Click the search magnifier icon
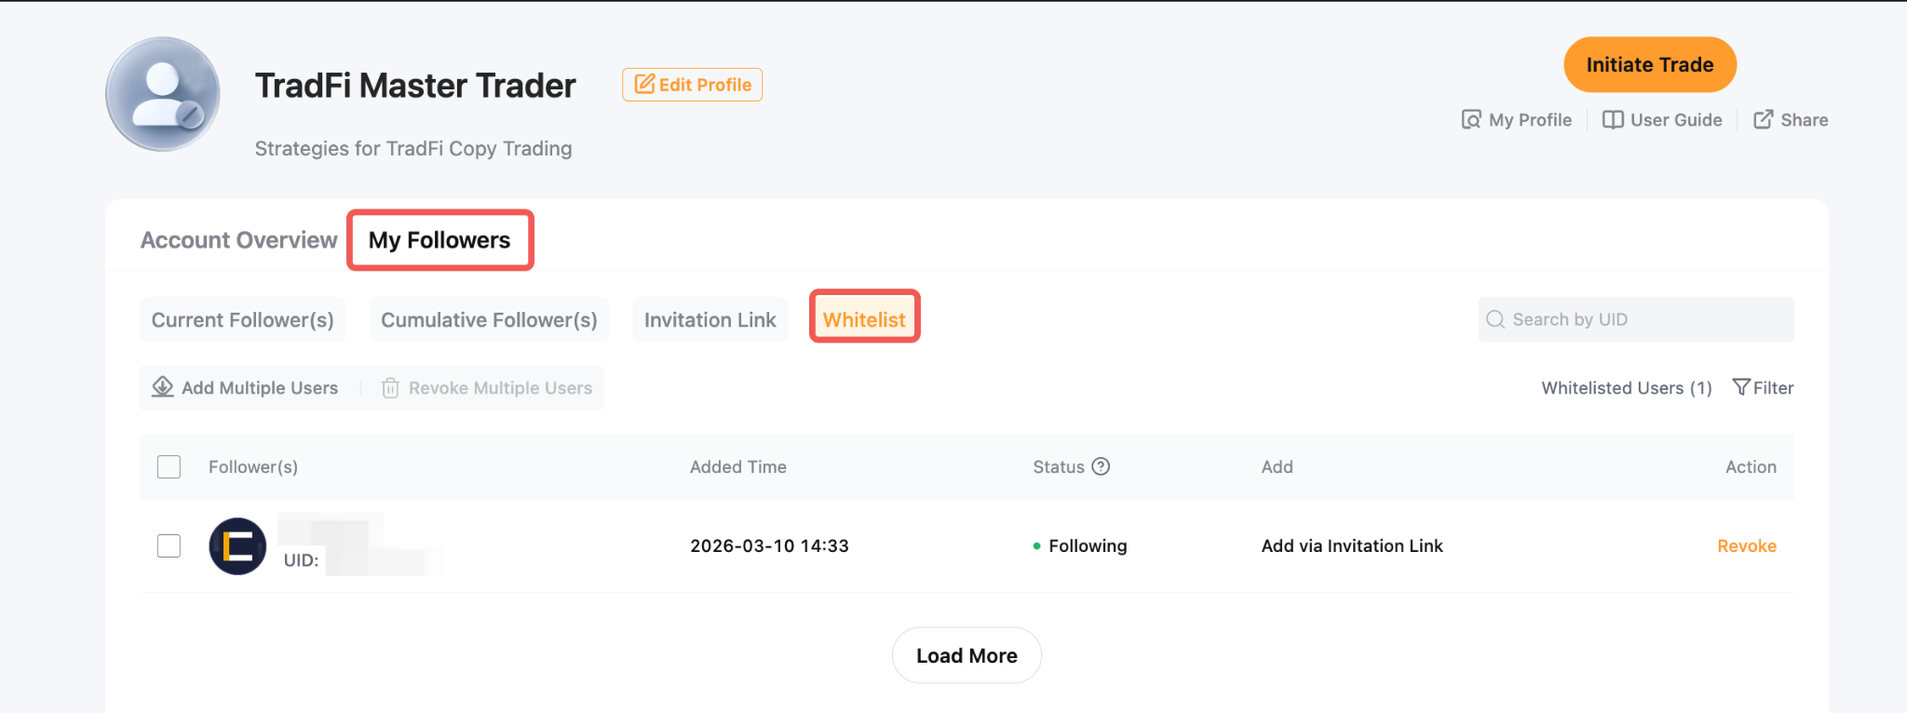The height and width of the screenshot is (713, 1907). (x=1495, y=320)
